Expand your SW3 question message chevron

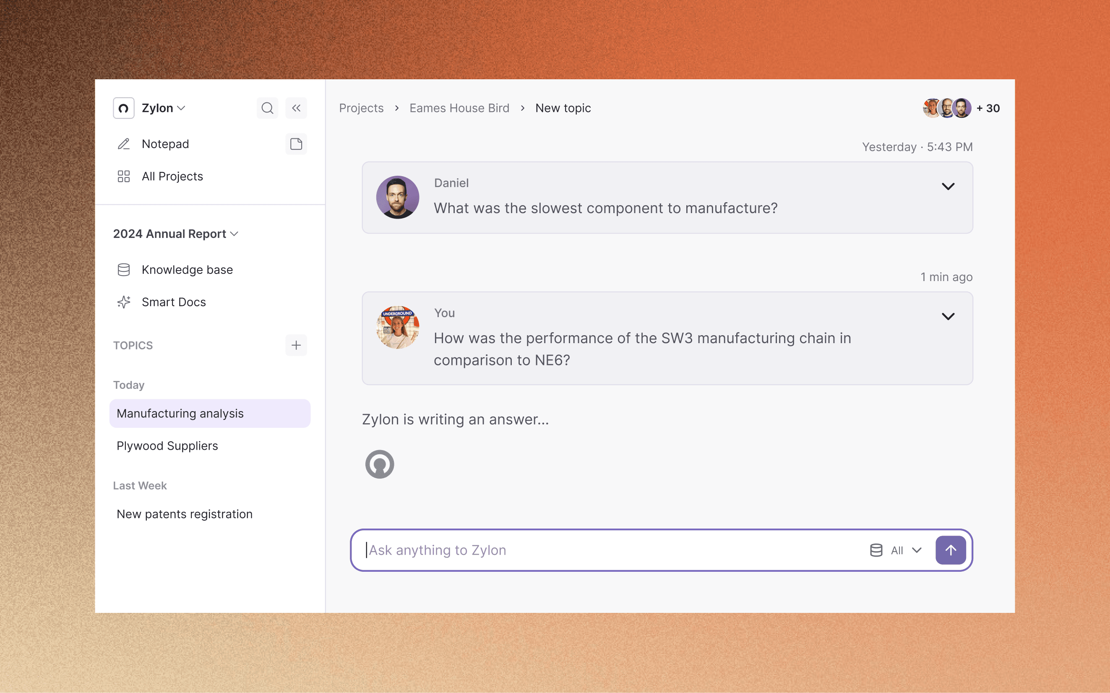coord(948,317)
